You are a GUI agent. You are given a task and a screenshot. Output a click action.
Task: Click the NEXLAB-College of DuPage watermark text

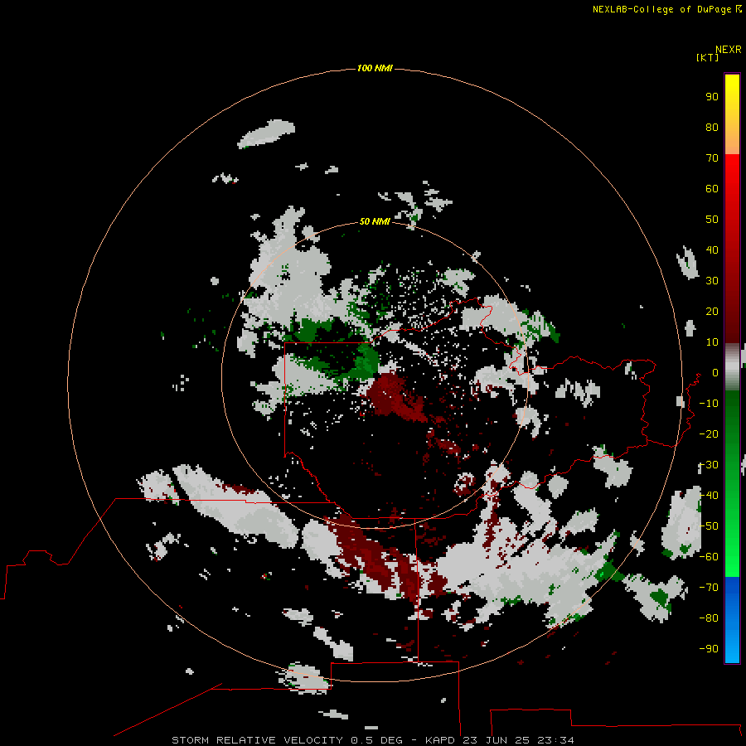[x=666, y=9]
